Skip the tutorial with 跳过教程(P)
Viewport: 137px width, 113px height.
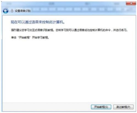(123, 107)
